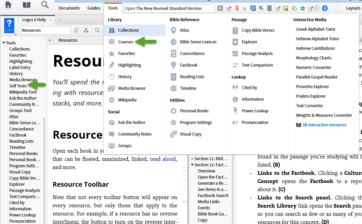This screenshot has height=224, width=362.
Task: Open the Courses tool icon
Action: coord(112,42)
